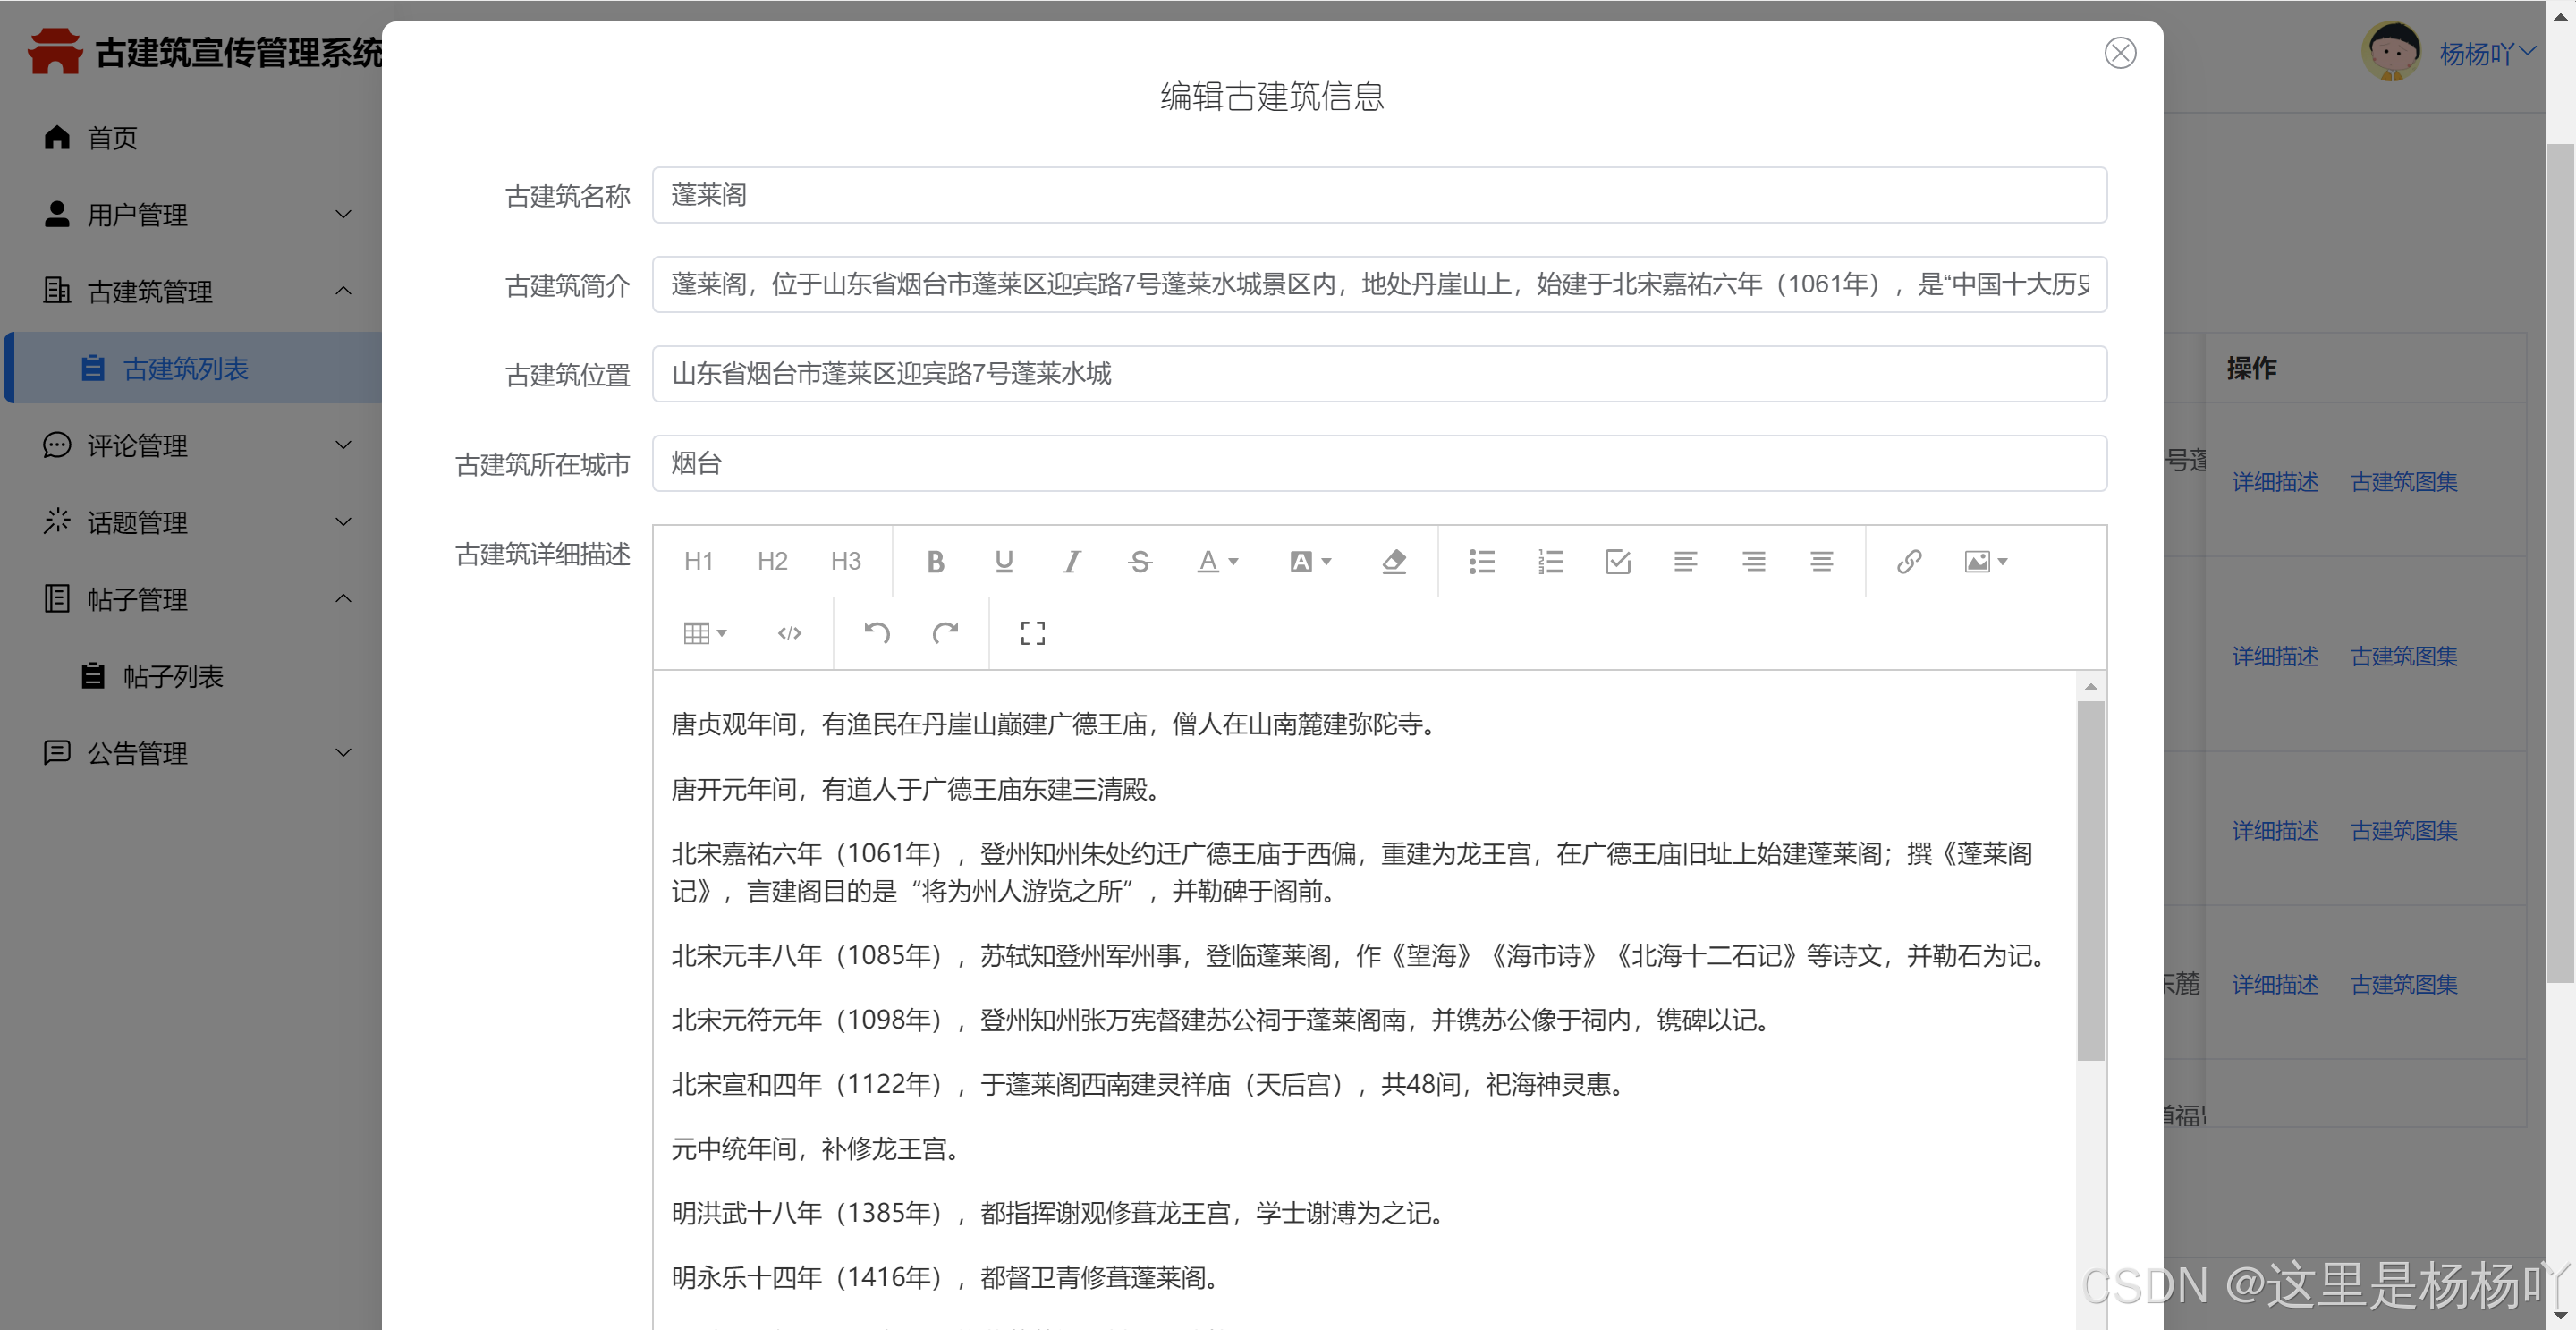The height and width of the screenshot is (1330, 2576).
Task: Click the eraser clear-format icon
Action: pyautogui.click(x=1393, y=562)
